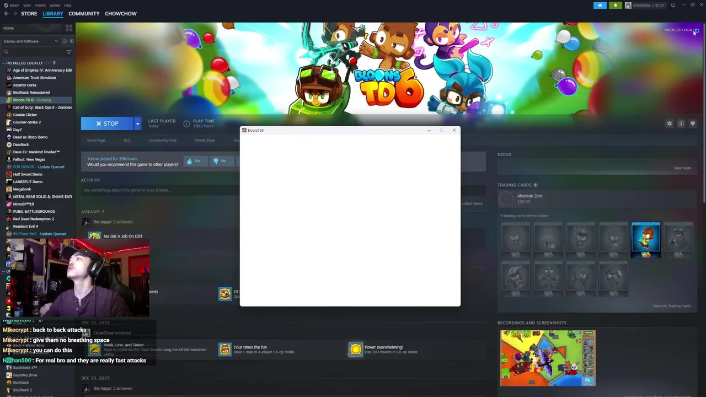The image size is (706, 397).
Task: Open the green notifications bell
Action: 616,6
